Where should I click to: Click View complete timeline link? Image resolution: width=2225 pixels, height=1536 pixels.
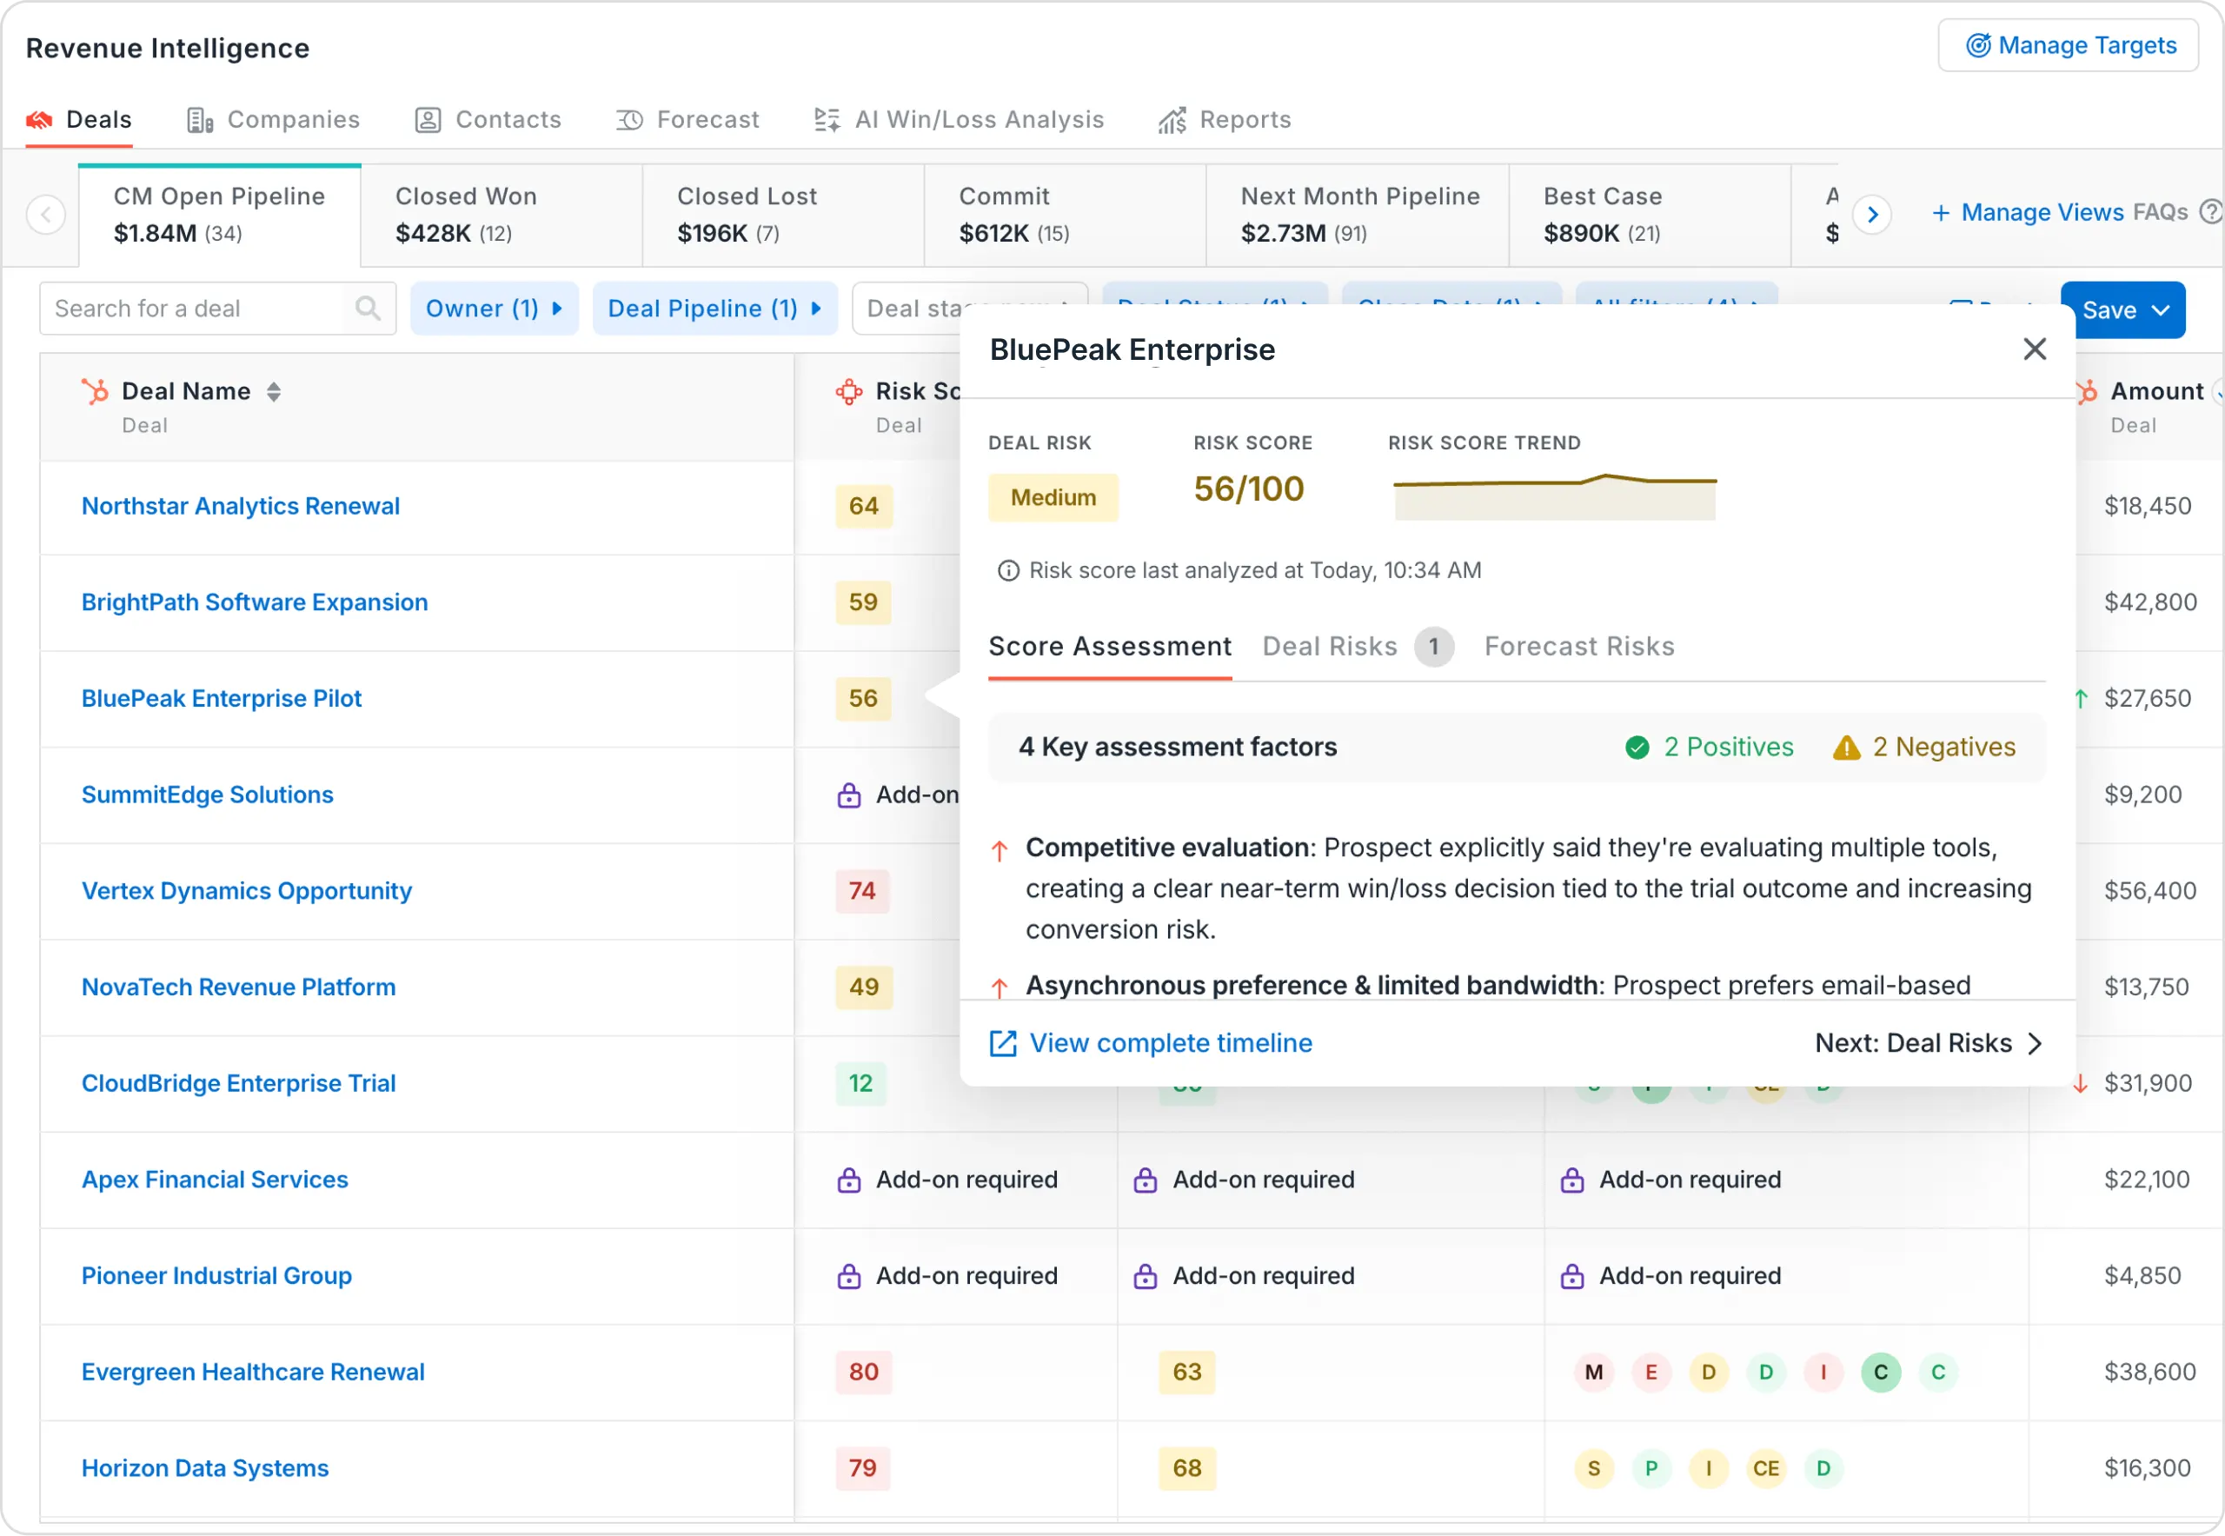(1151, 1043)
